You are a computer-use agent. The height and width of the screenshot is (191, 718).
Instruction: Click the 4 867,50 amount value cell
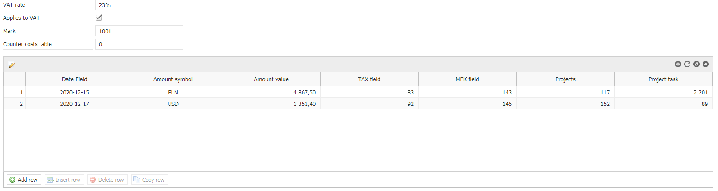click(271, 92)
